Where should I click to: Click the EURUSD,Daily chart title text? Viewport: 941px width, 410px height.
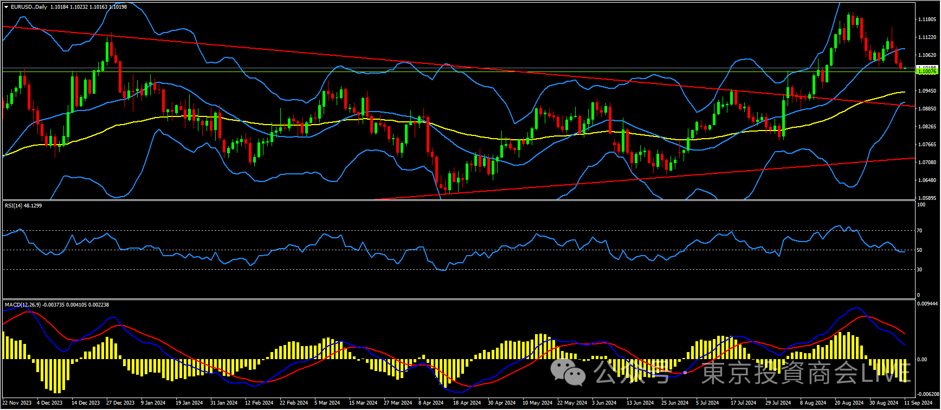[x=29, y=7]
